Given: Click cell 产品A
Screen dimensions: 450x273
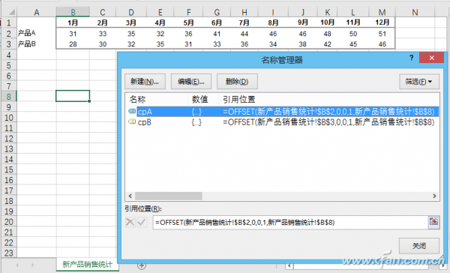Looking at the screenshot, I should pyautogui.click(x=37, y=33).
